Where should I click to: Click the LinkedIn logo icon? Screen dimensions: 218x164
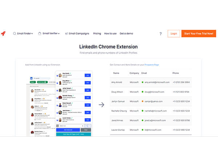(31, 78)
